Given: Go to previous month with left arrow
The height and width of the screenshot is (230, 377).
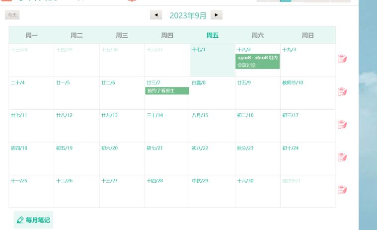Looking at the screenshot, I should tap(157, 16).
